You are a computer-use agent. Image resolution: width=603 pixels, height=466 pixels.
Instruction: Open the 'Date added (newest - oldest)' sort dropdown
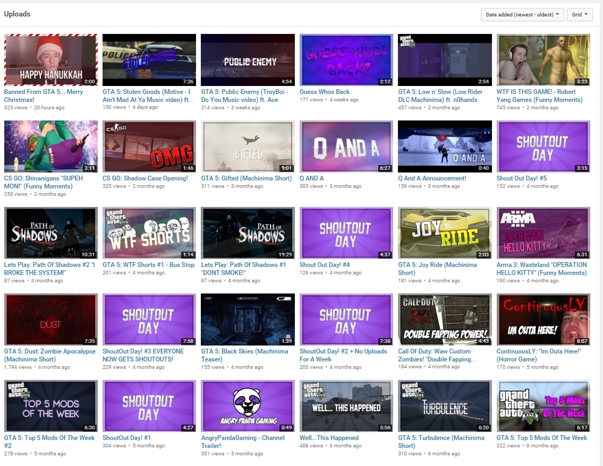(522, 15)
